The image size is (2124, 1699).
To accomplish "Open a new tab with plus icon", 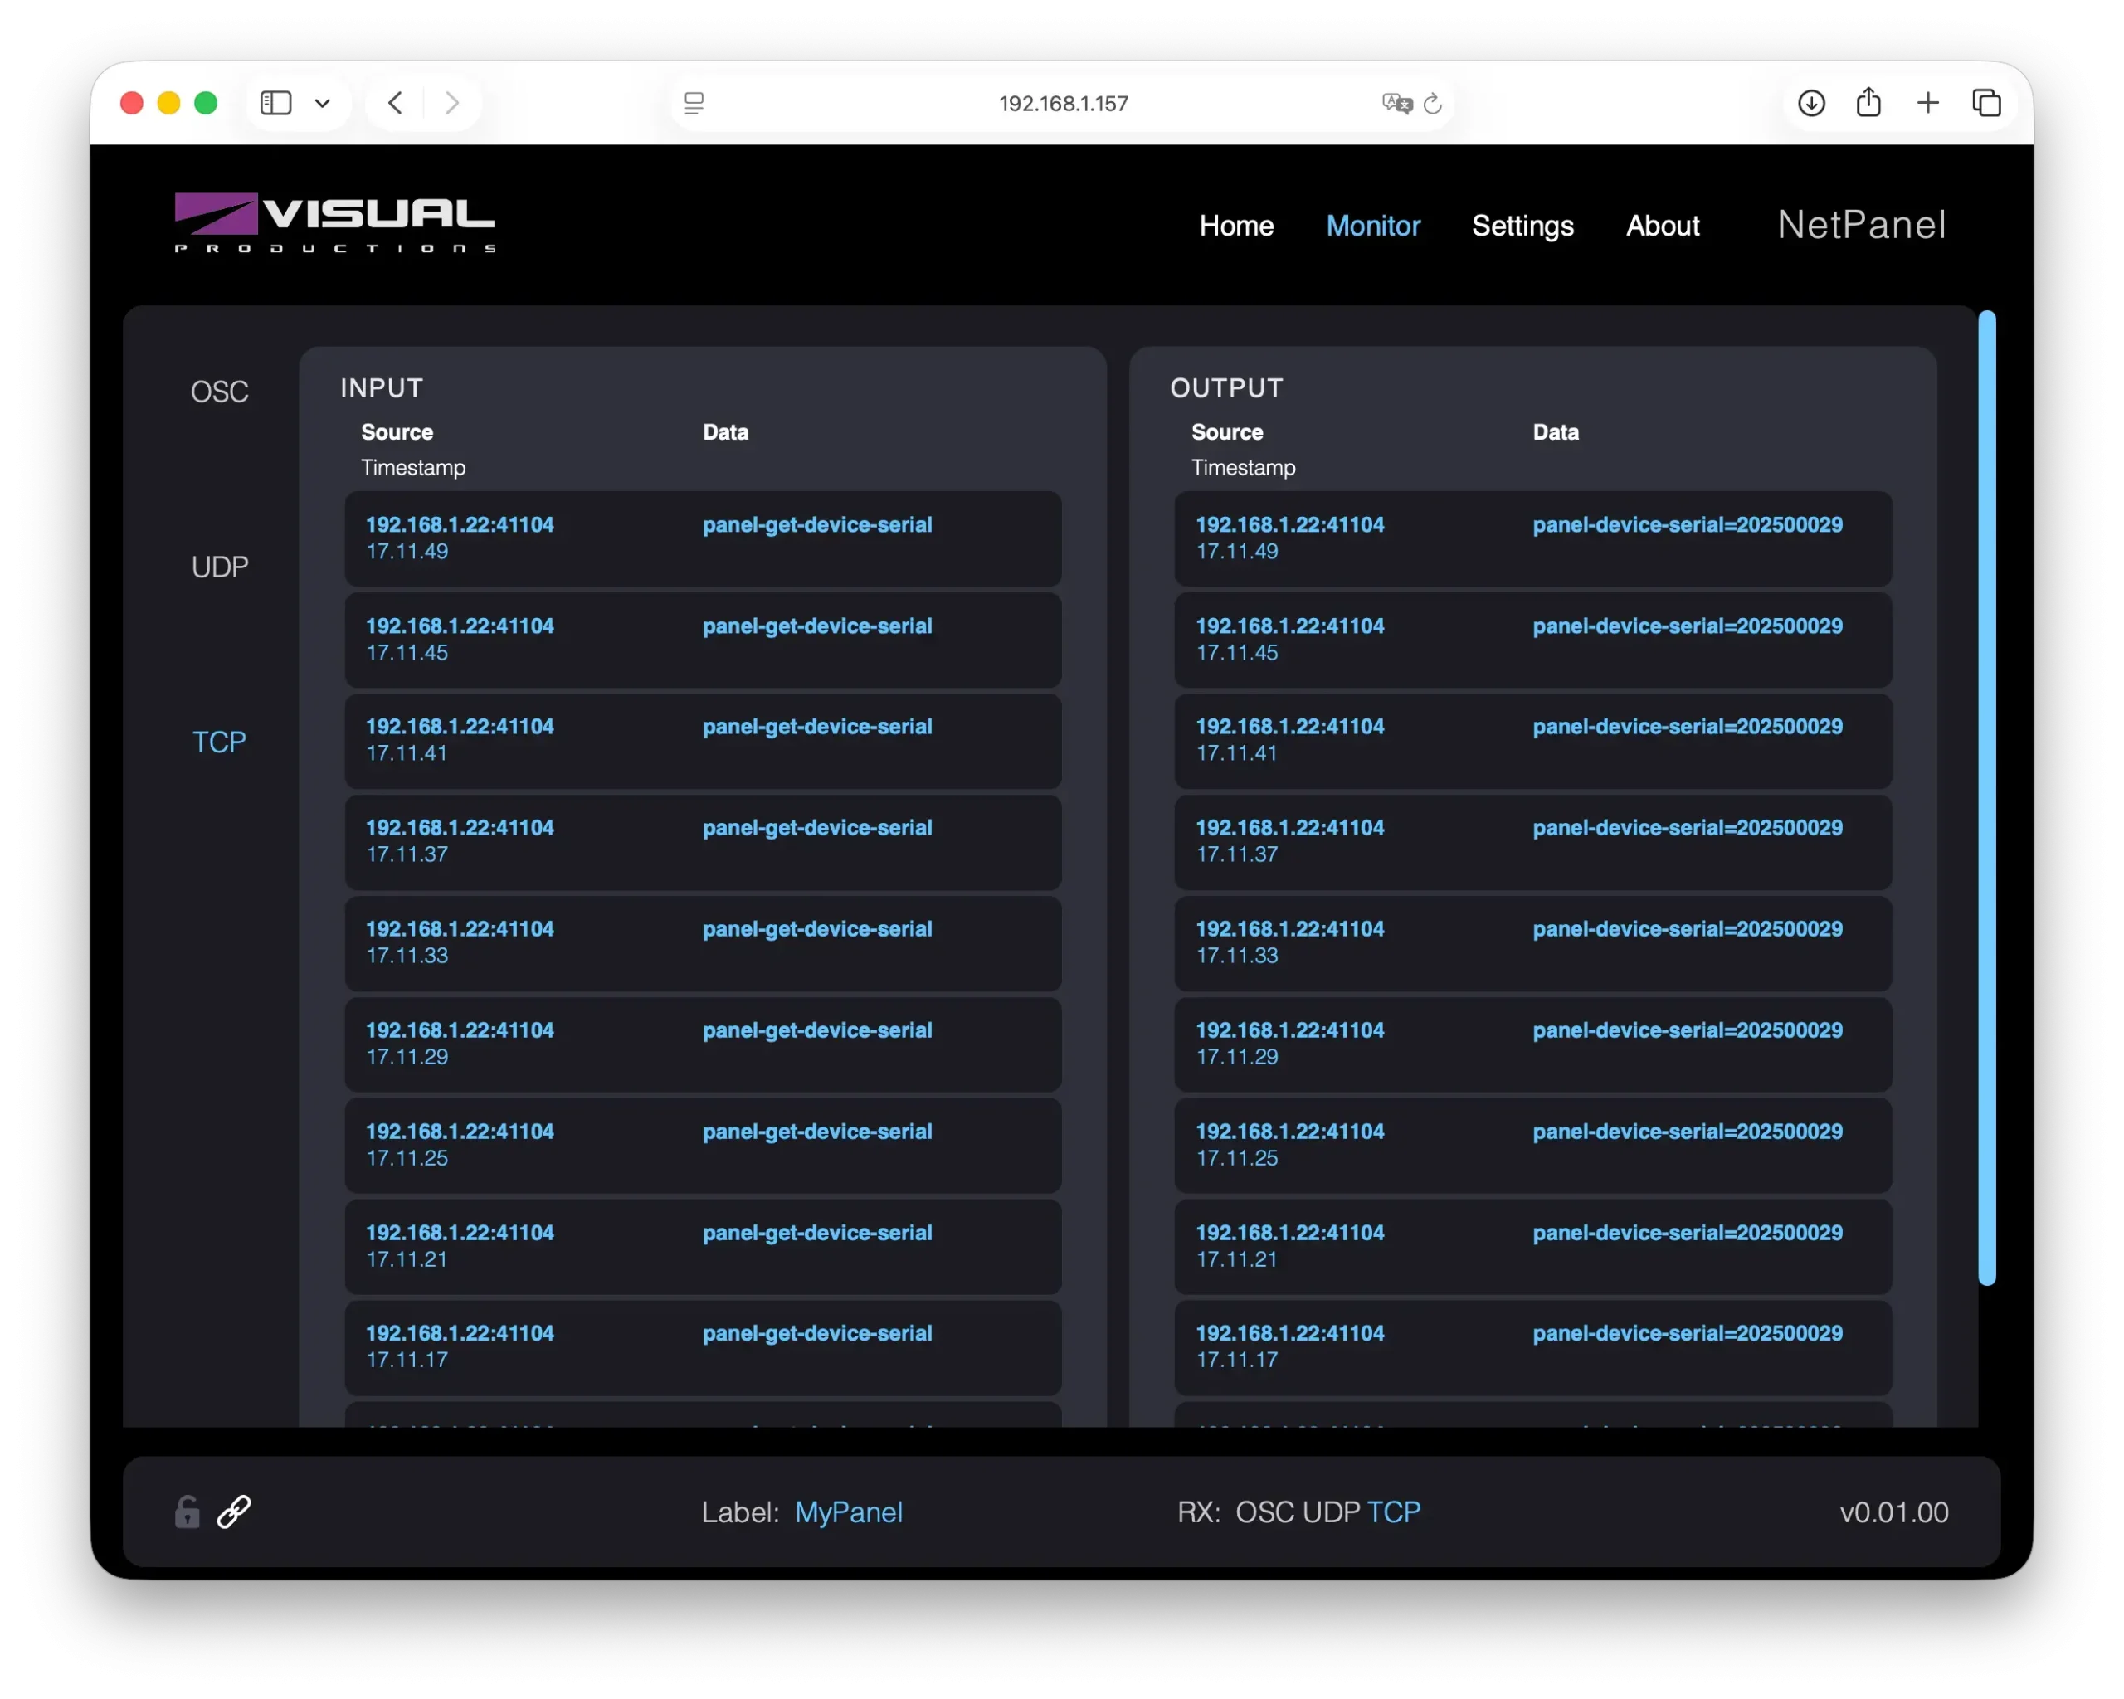I will click(1928, 102).
